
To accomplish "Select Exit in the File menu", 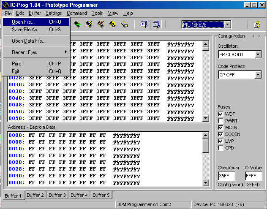I will tap(36, 71).
